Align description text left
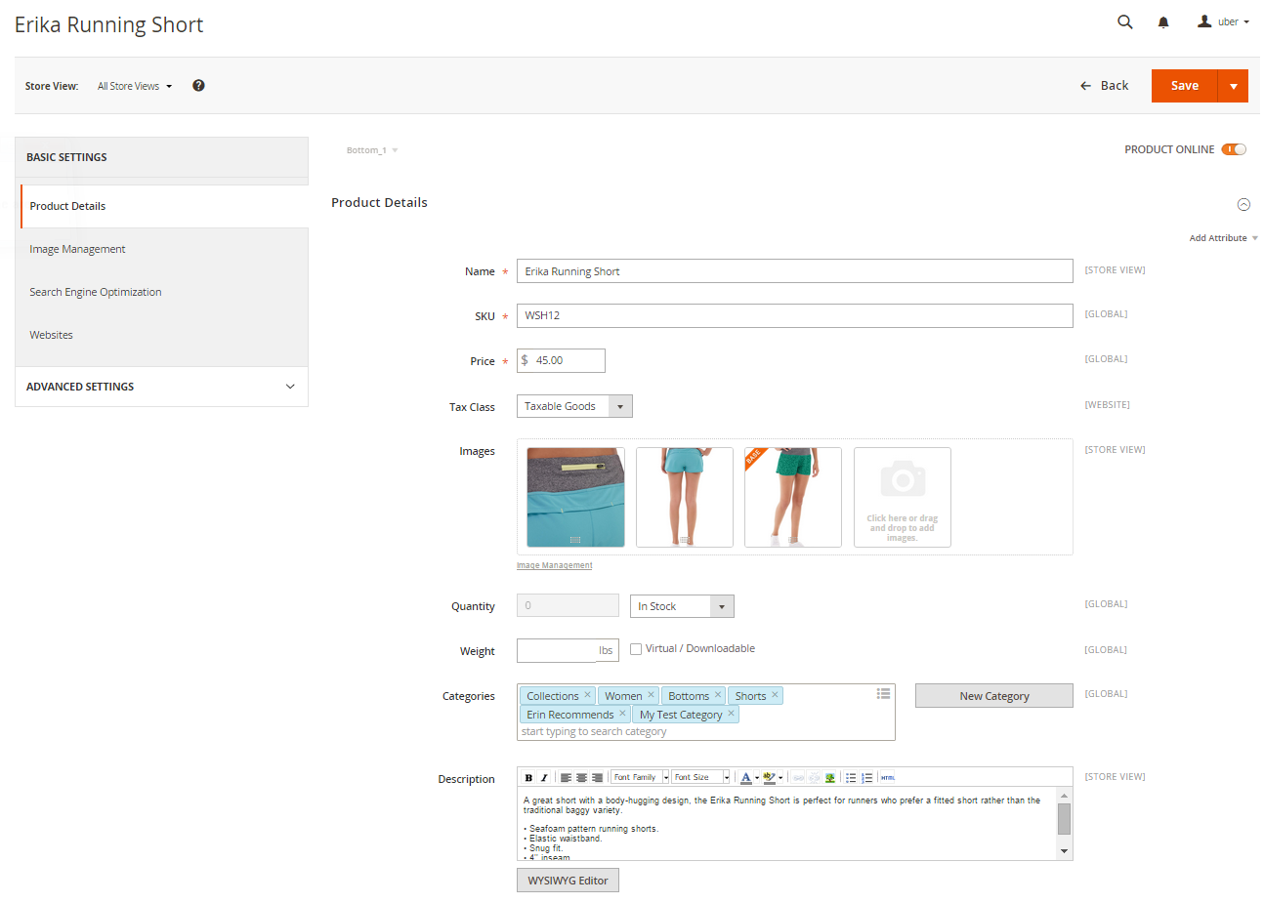1264x903 pixels. coord(566,777)
